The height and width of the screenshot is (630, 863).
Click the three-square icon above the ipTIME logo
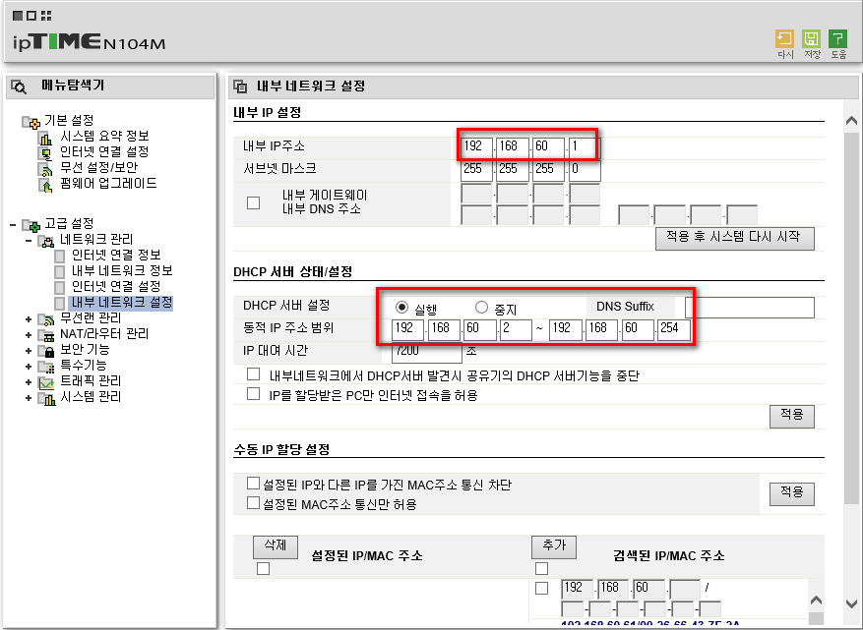(31, 16)
